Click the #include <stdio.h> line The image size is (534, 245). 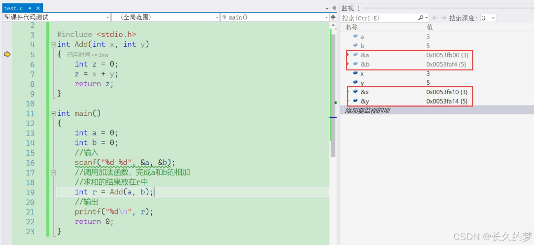97,35
